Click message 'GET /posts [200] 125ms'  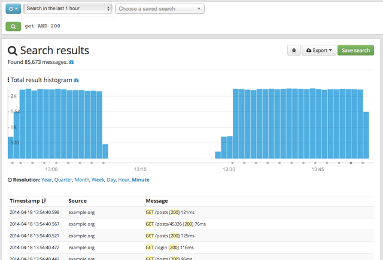click(x=170, y=236)
